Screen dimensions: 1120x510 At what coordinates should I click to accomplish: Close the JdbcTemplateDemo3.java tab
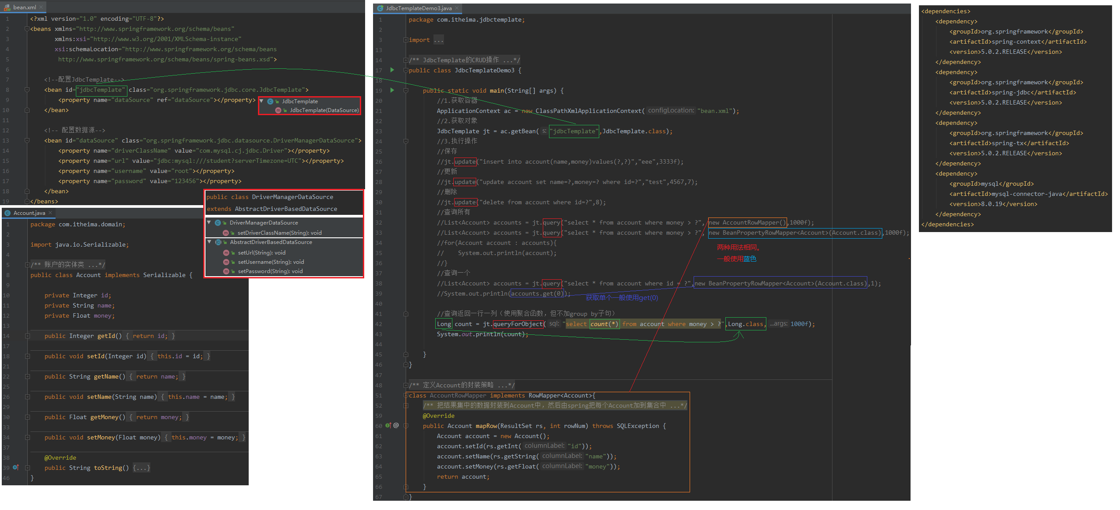pyautogui.click(x=457, y=8)
